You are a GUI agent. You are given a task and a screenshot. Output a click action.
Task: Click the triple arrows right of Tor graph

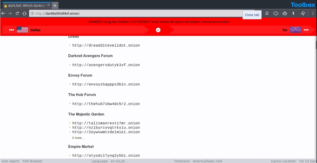coord(306,30)
